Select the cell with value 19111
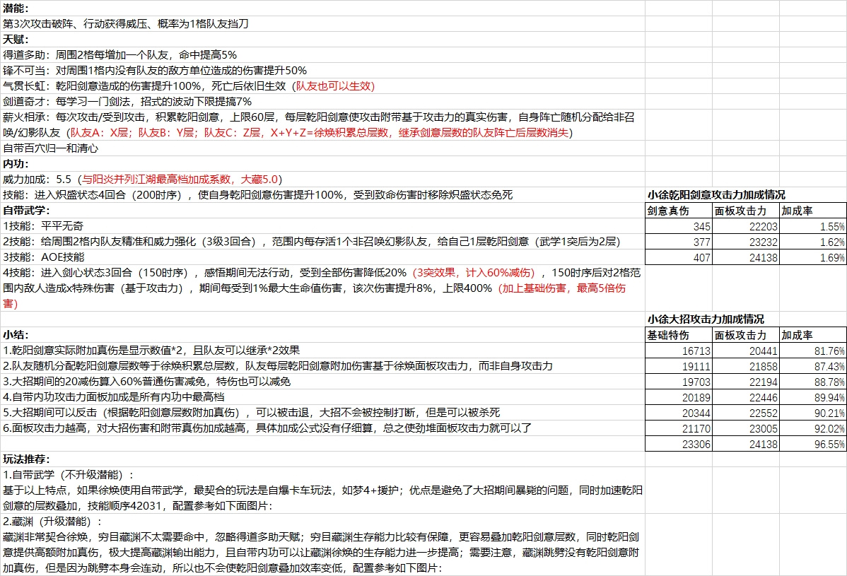This screenshot has height=576, width=847. pyautogui.click(x=679, y=366)
